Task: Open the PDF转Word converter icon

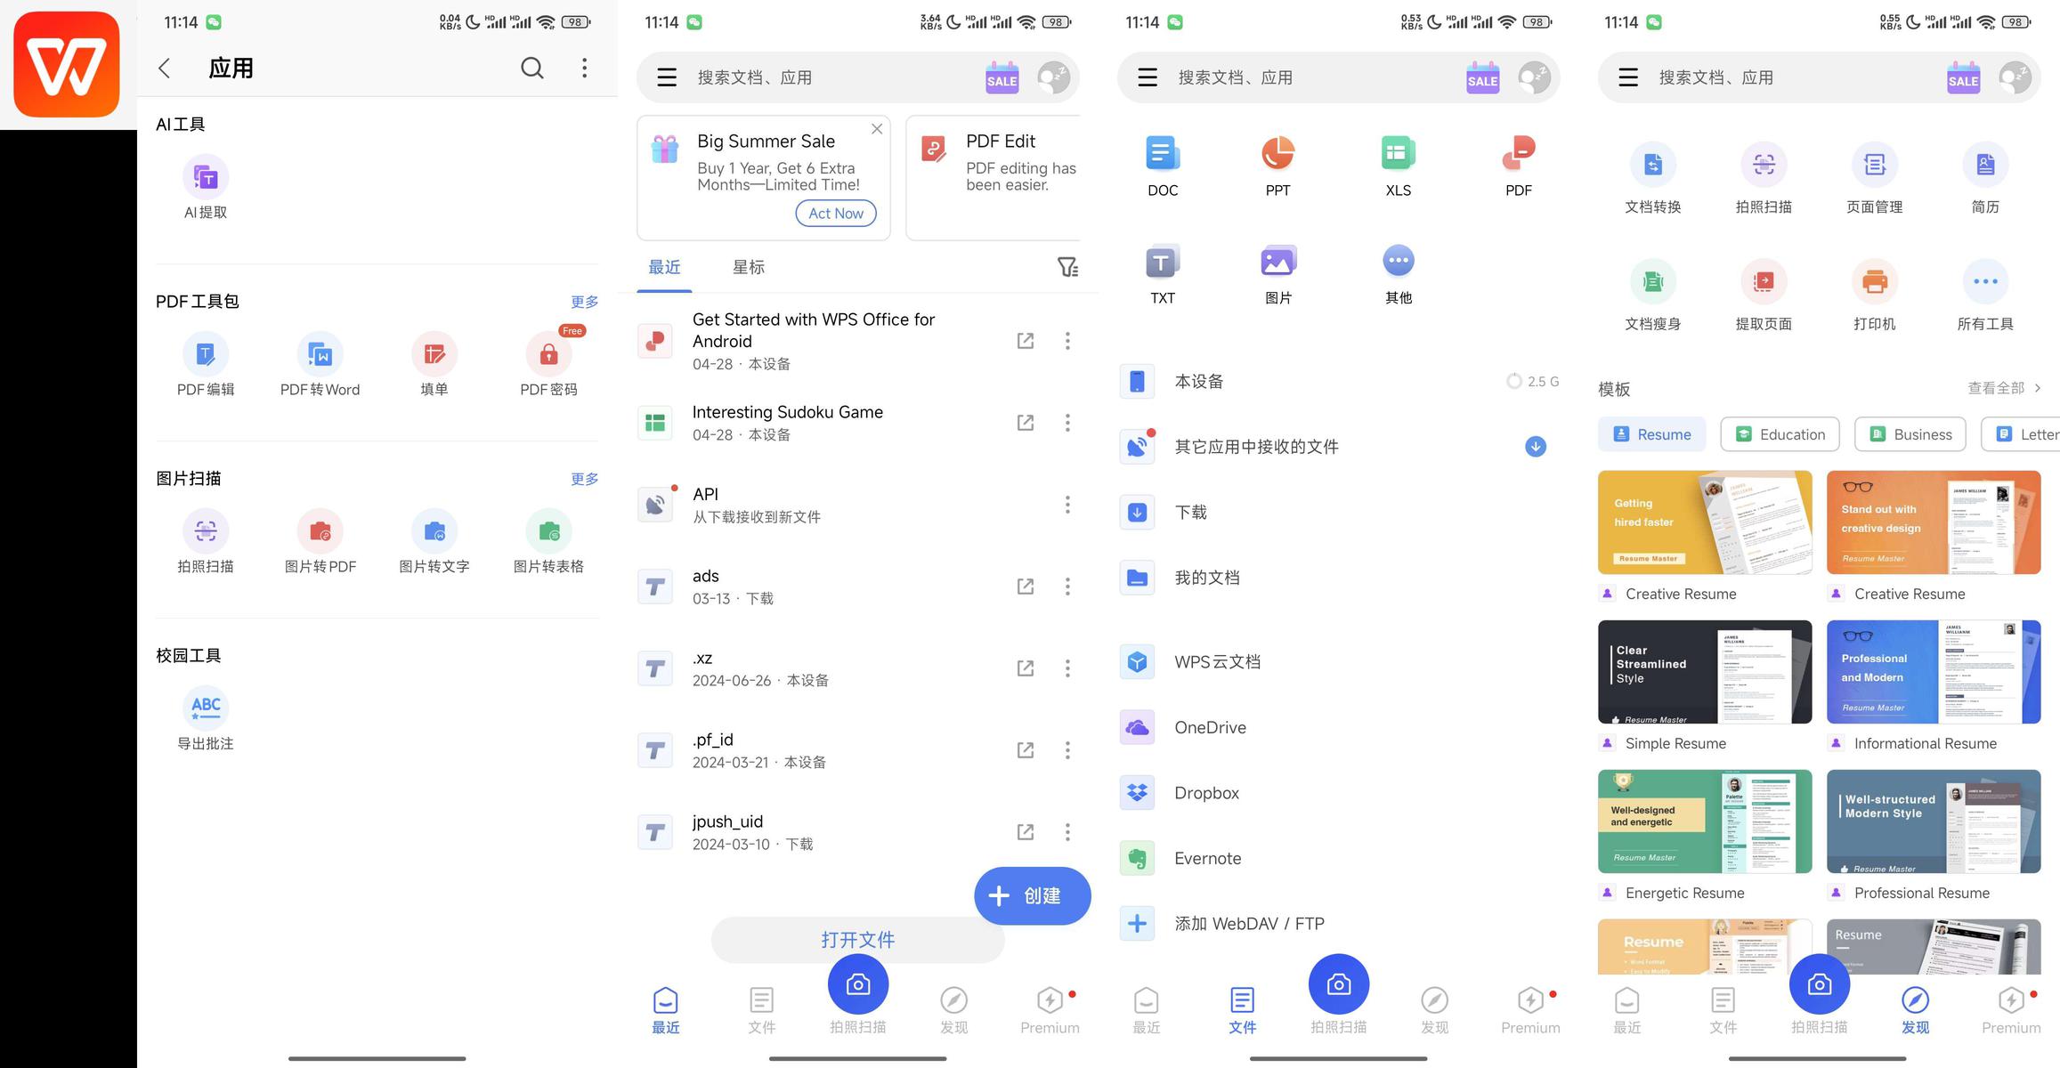Action: click(320, 355)
